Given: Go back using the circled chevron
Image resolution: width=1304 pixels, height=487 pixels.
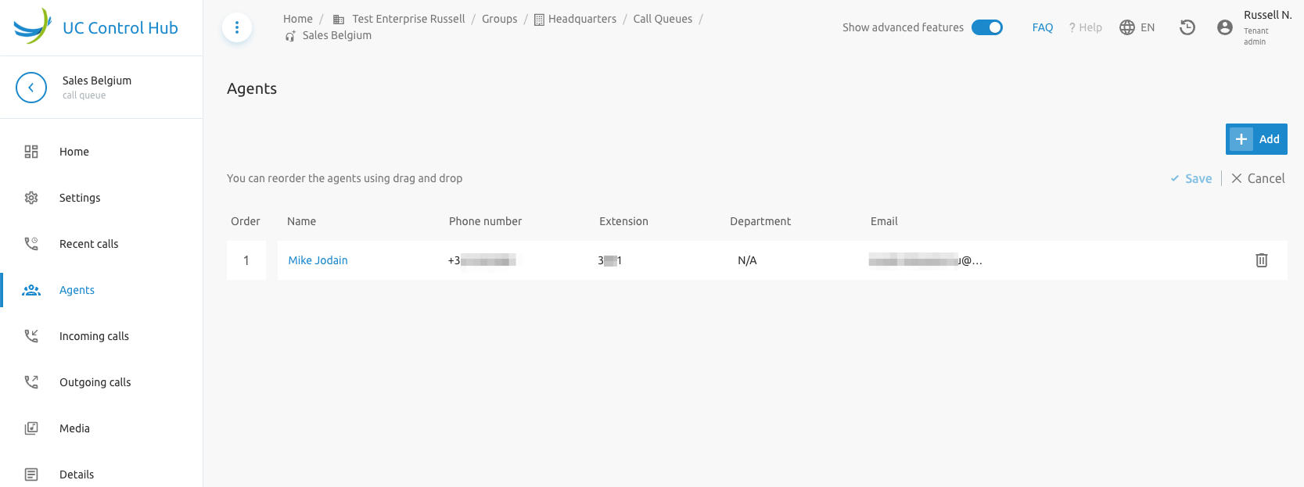Looking at the screenshot, I should click(x=31, y=88).
